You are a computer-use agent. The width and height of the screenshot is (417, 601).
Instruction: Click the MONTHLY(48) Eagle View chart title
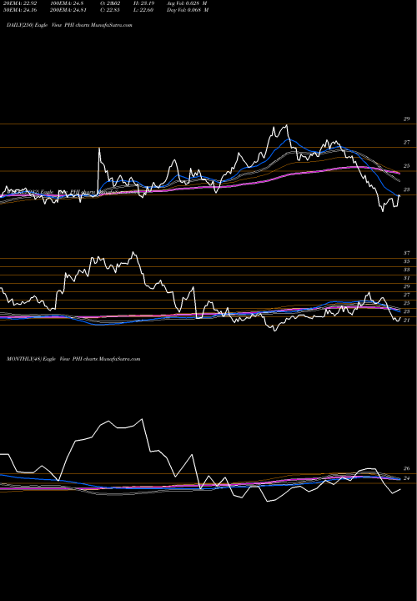point(73,359)
